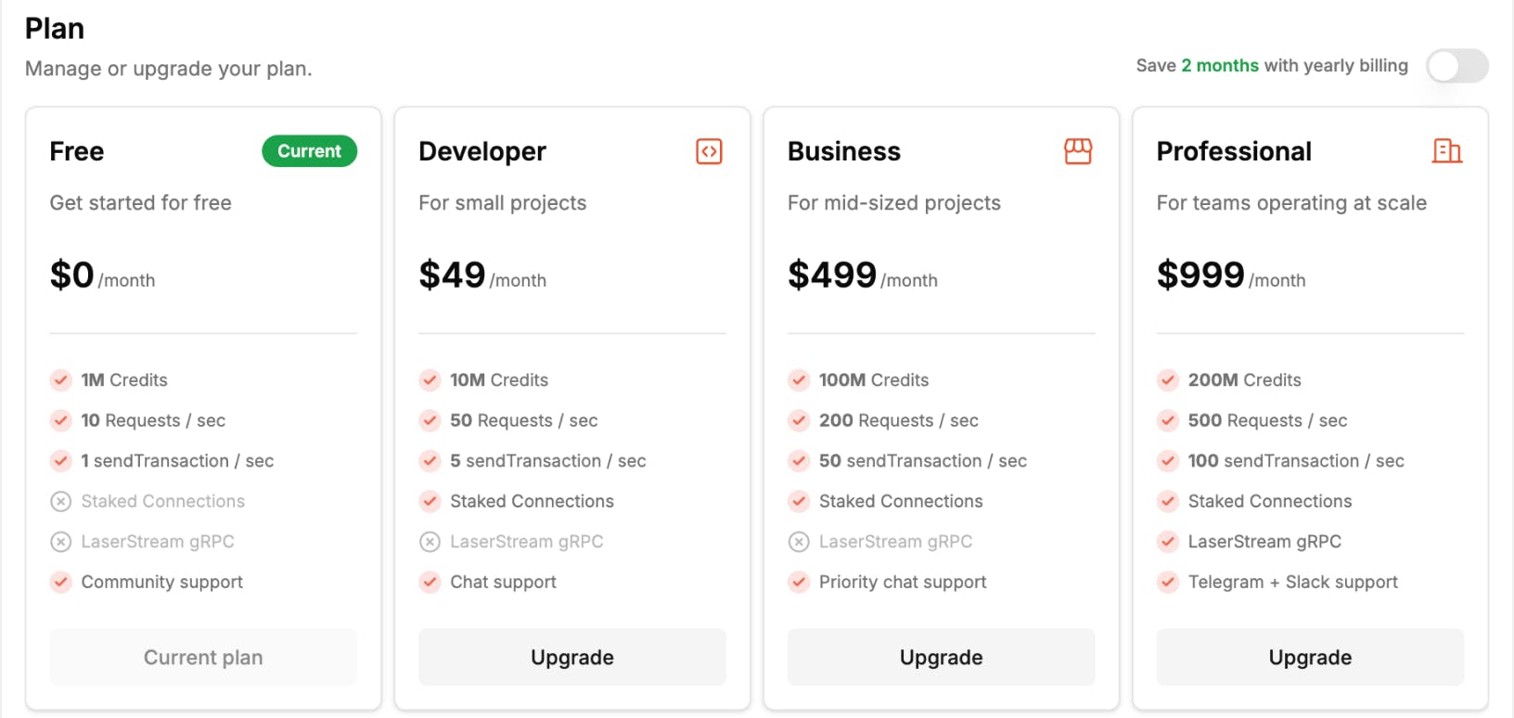Enable yearly billing with the switch
Image resolution: width=1514 pixels, height=718 pixels.
point(1456,66)
